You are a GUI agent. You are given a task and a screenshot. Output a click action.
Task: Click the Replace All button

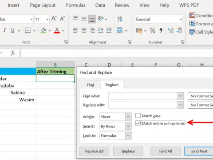pos(95,151)
